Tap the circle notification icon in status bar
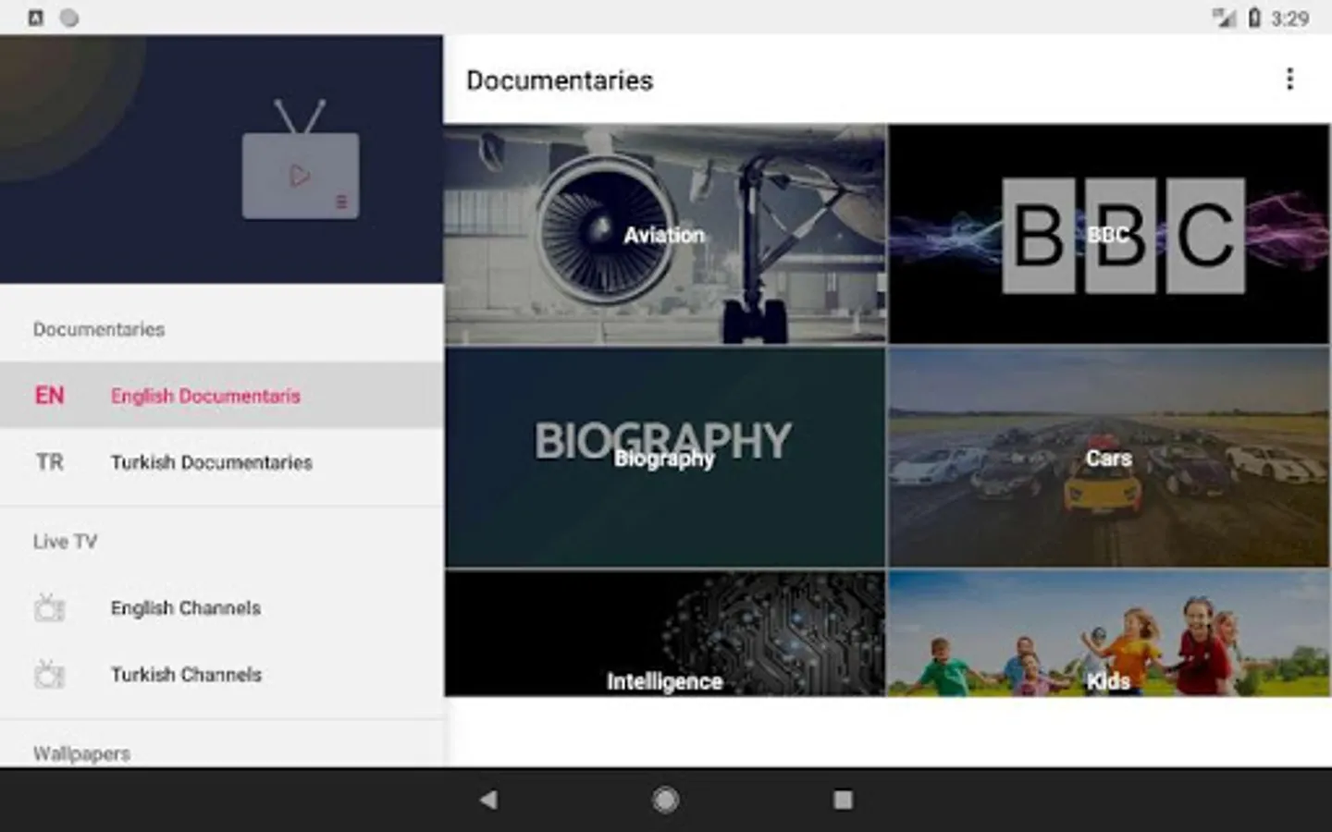Viewport: 1332px width, 832px height. pos(69,18)
